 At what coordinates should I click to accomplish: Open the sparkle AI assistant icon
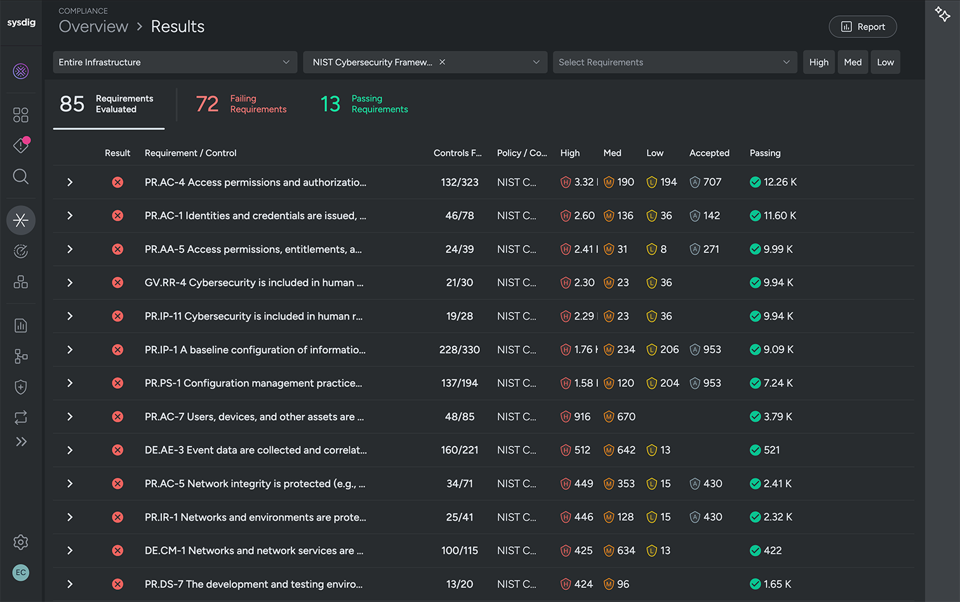(x=942, y=13)
